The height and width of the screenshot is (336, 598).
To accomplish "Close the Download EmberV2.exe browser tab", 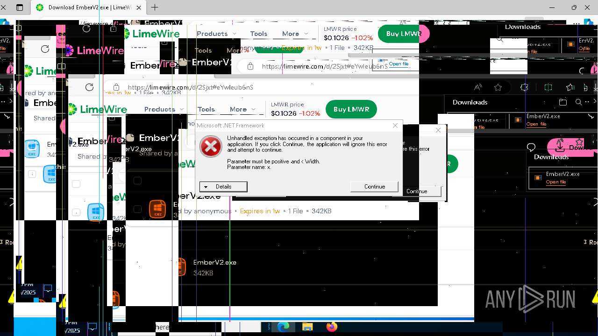I will click(139, 7).
